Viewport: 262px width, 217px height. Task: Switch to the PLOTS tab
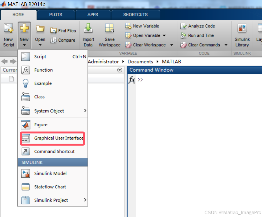coord(56,15)
